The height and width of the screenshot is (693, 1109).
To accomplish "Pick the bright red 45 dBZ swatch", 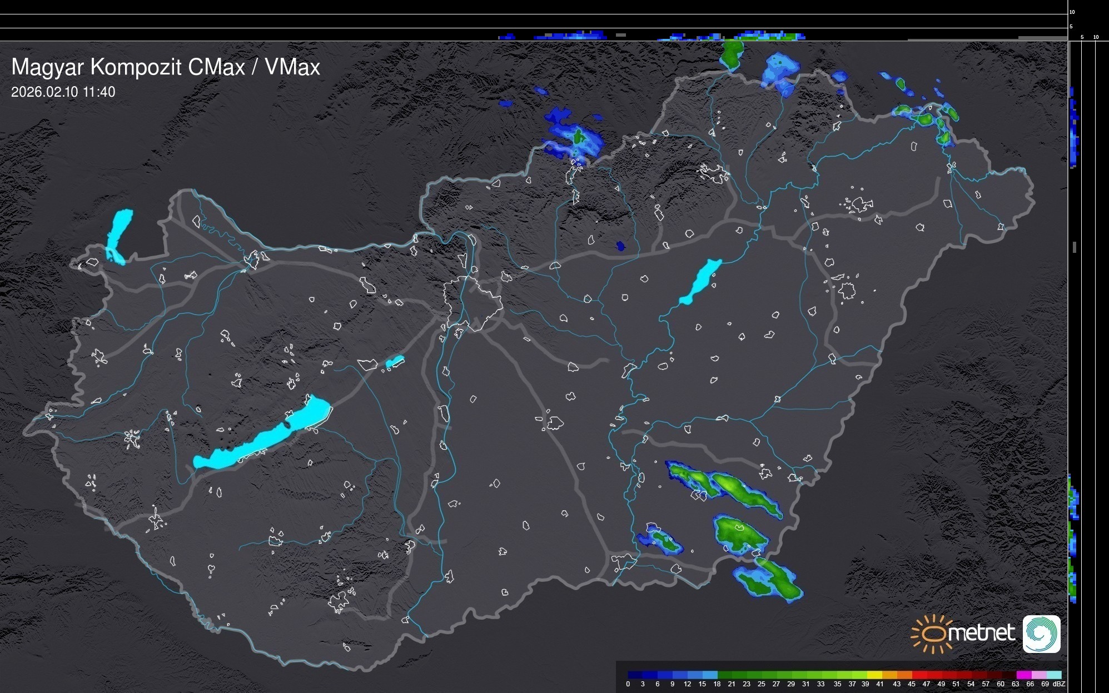I will tap(918, 675).
